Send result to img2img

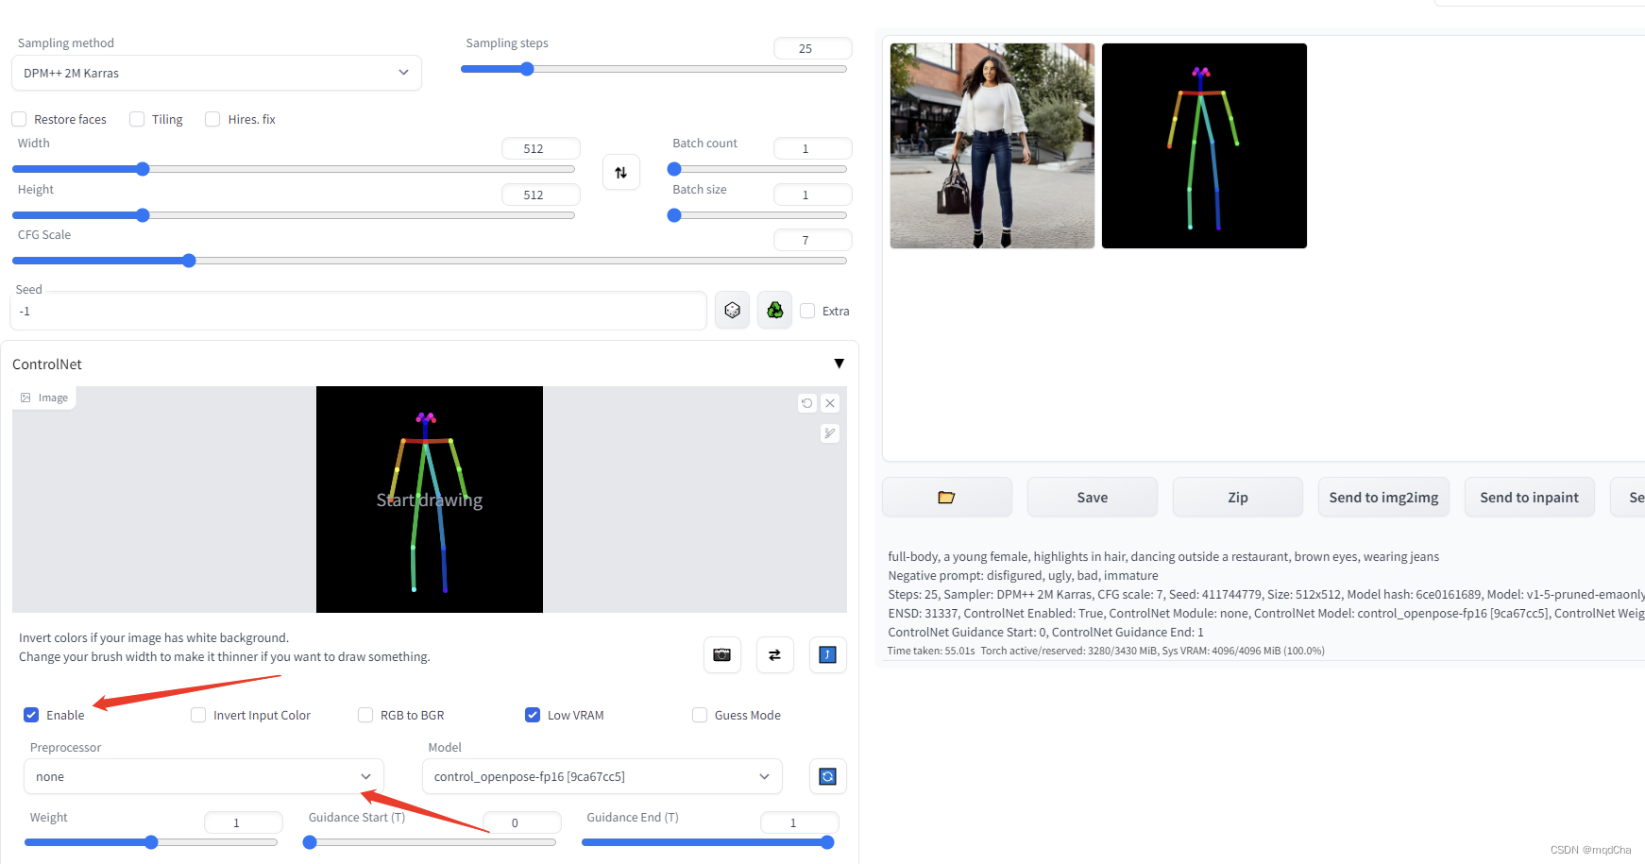coord(1383,497)
